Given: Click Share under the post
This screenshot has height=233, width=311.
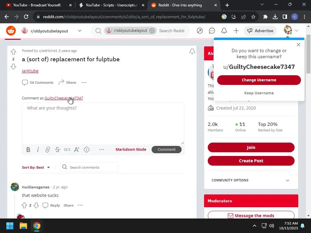Looking at the screenshot, I should pos(67,83).
